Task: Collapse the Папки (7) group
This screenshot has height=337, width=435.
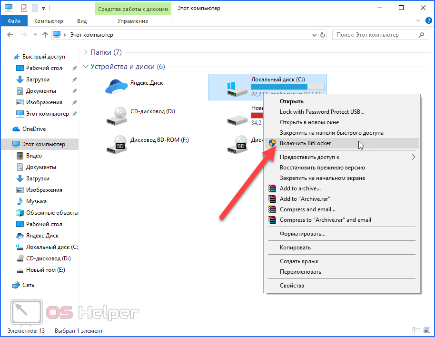Action: point(86,52)
